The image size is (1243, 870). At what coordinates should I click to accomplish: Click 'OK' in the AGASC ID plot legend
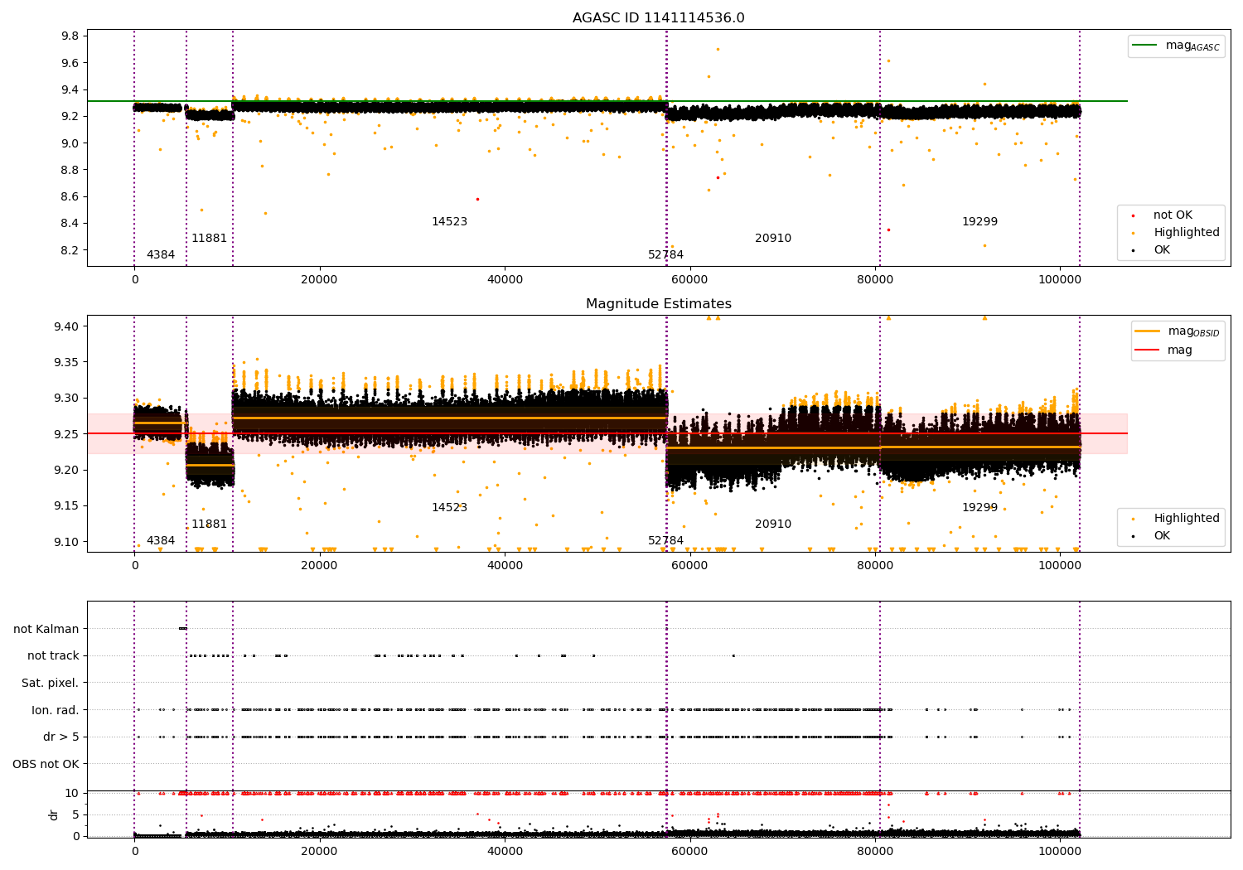point(1162,250)
